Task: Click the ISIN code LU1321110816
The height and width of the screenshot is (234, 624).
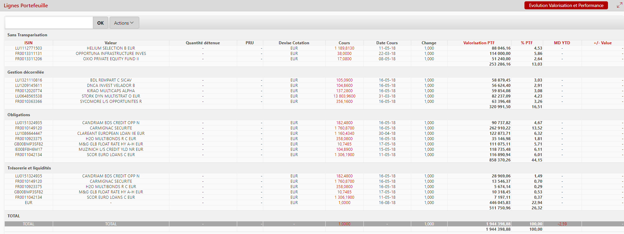Action: (28, 80)
